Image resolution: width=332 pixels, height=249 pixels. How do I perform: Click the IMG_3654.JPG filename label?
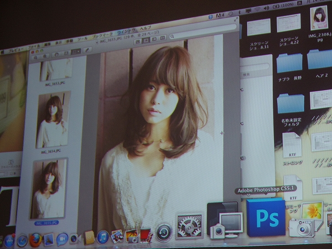pyautogui.click(x=51, y=152)
